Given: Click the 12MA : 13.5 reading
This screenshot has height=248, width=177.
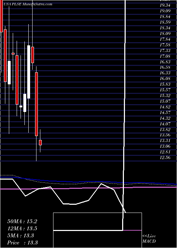Looking at the screenshot, I should click(22, 229).
